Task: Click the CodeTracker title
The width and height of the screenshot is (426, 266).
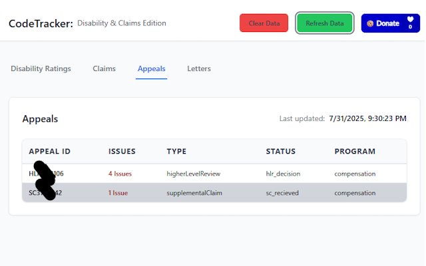Action: pos(41,24)
